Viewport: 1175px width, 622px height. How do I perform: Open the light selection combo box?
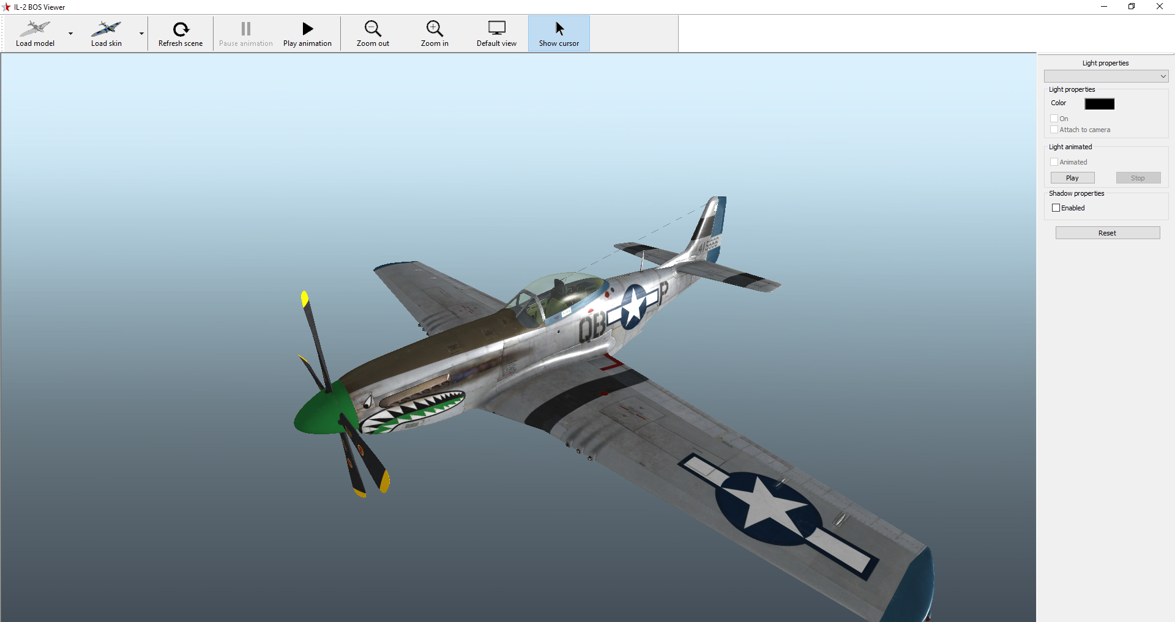click(x=1106, y=76)
